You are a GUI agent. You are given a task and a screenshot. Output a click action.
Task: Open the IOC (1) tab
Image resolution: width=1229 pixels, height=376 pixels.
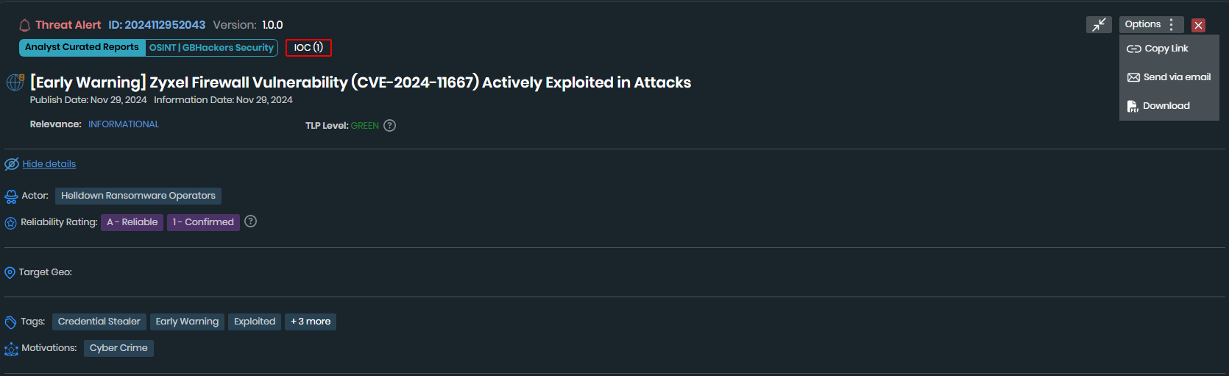click(x=308, y=48)
